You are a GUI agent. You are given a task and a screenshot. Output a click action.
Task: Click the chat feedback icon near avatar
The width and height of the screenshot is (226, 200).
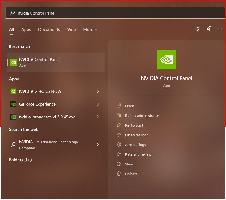(x=209, y=29)
